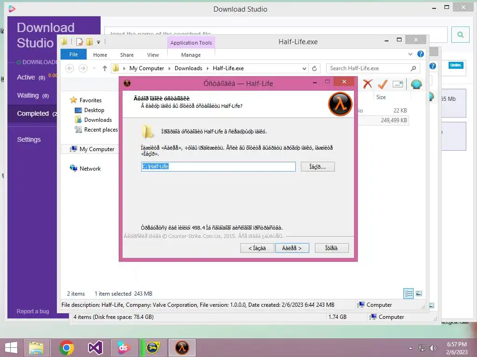Viewport: 477px width, 357px height.
Task: Click the Explorer Back arrow button
Action: coord(70,68)
